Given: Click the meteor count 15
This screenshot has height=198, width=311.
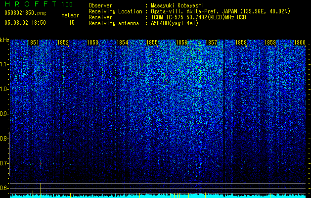Looking at the screenshot, I should (72, 23).
